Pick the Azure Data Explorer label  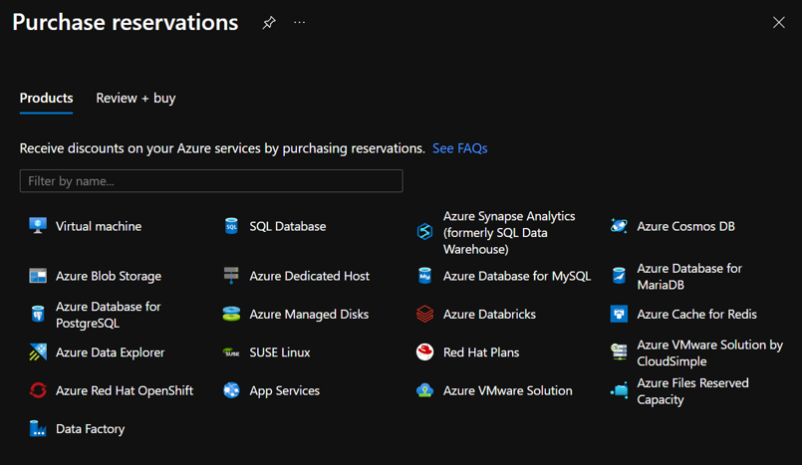pyautogui.click(x=110, y=352)
